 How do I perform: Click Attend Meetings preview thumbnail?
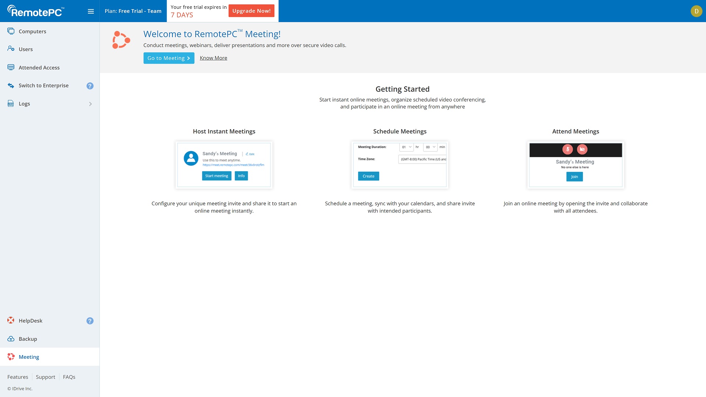575,165
